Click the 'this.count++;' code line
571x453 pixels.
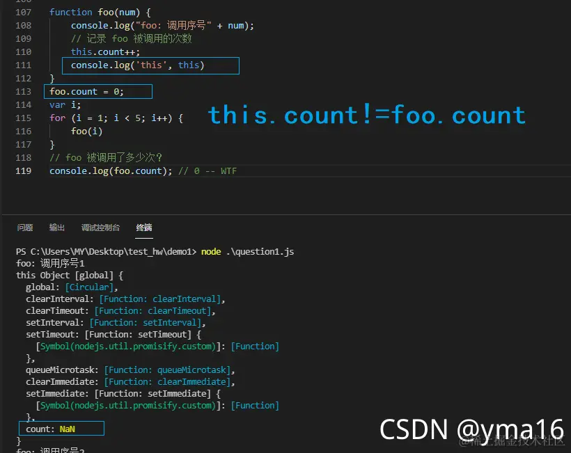(105, 52)
